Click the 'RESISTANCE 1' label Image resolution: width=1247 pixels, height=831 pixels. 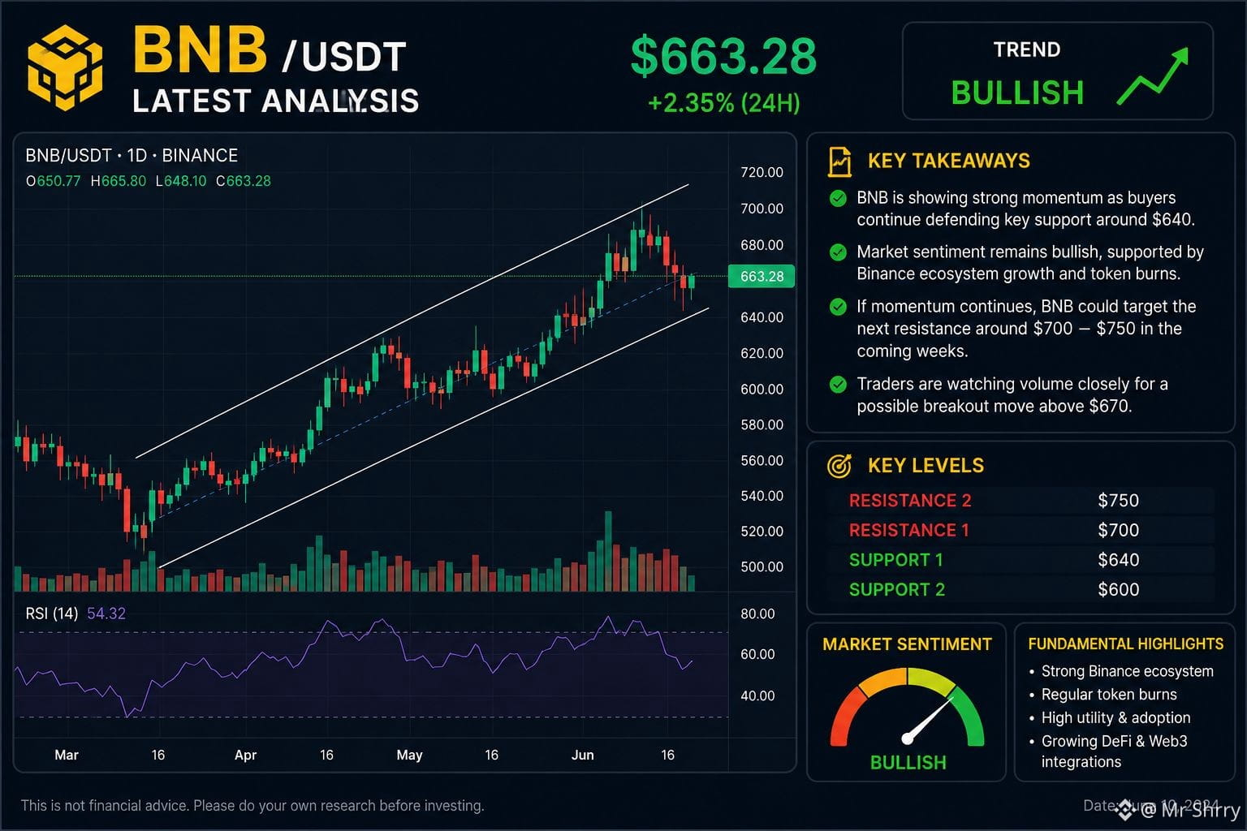coord(909,531)
